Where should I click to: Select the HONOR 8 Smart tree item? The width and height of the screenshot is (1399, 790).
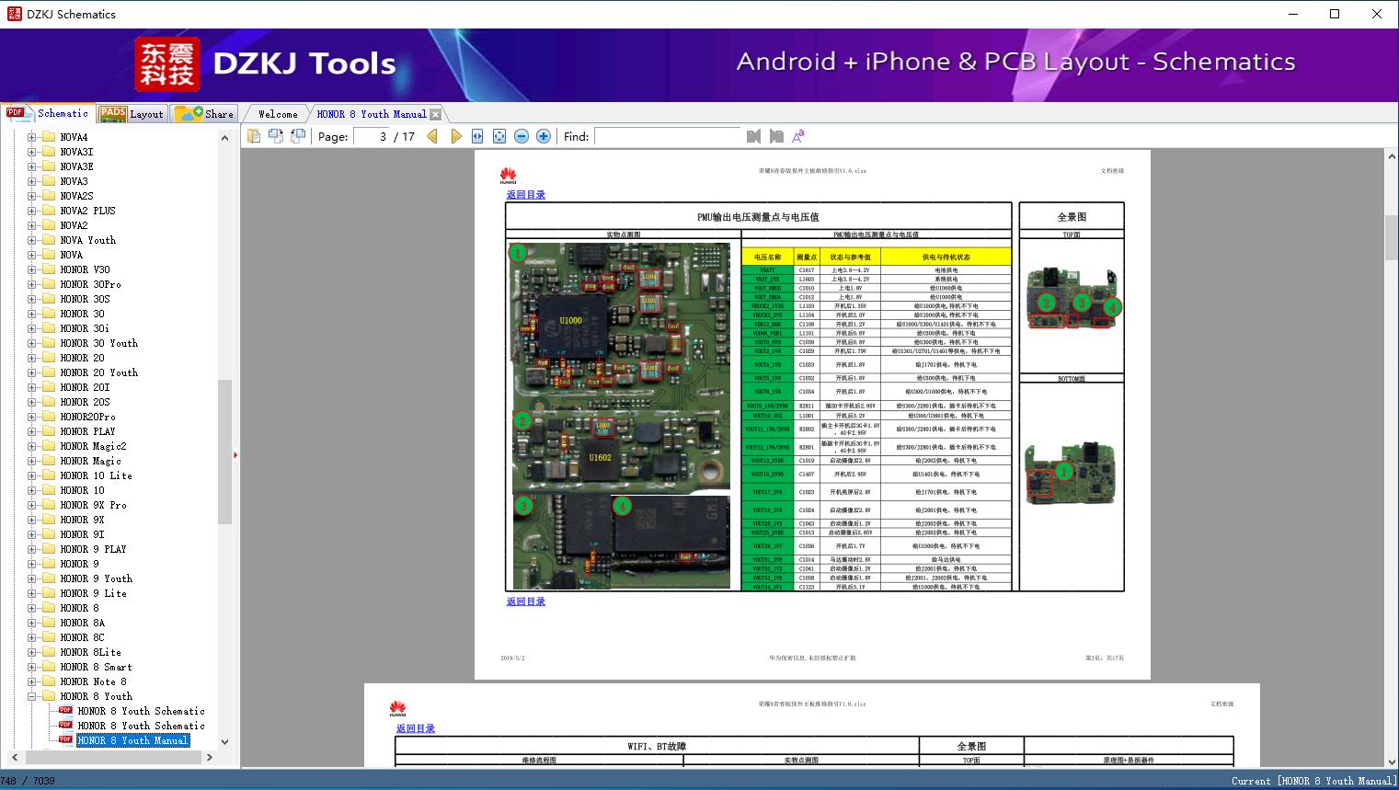point(96,667)
